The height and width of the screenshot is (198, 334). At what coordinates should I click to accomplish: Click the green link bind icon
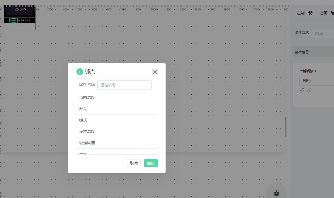[x=302, y=91]
